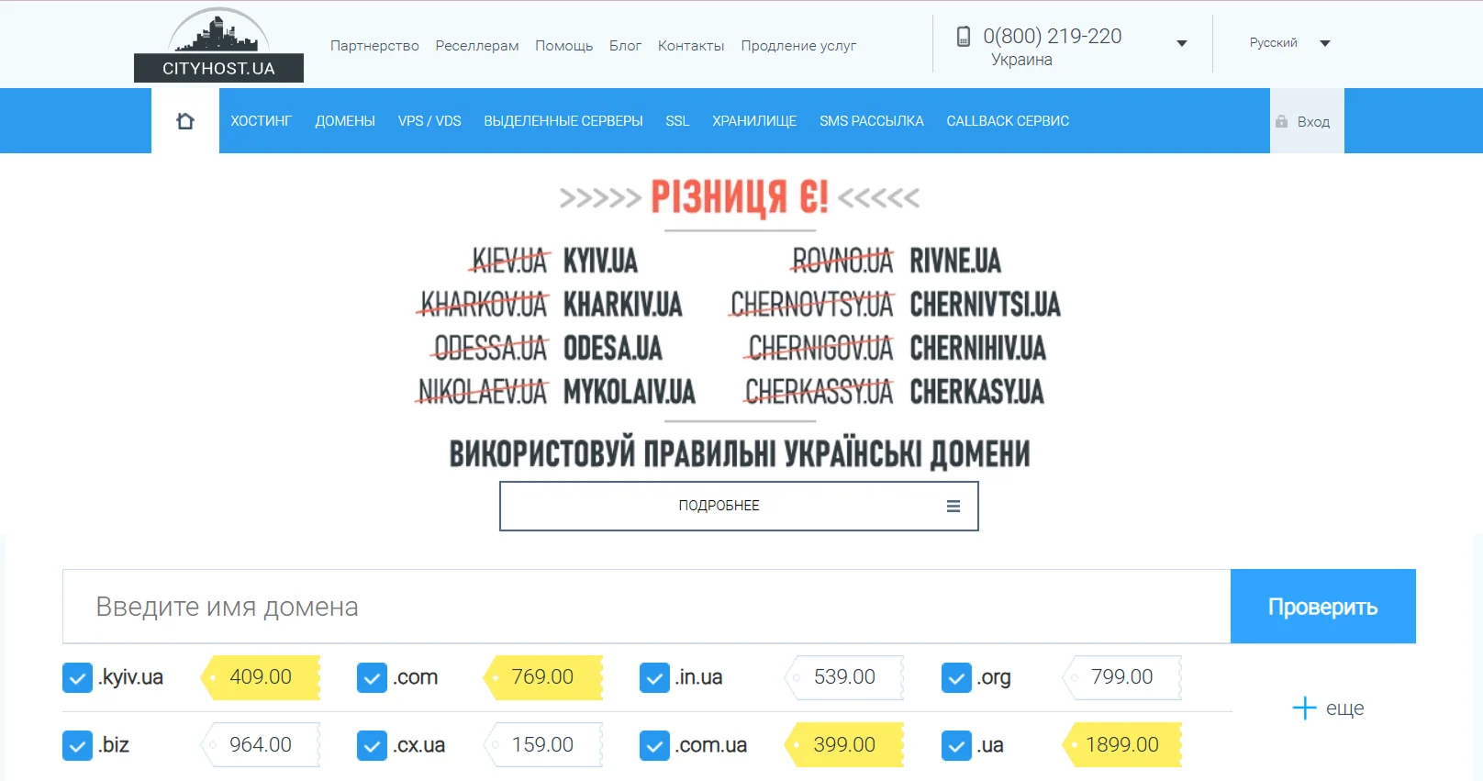Follow the Партнерство link
This screenshot has width=1483, height=781.
click(x=374, y=46)
